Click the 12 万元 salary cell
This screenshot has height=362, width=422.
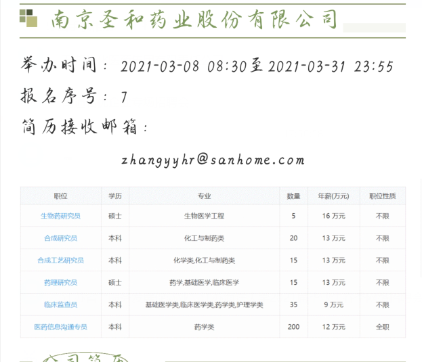coord(333,327)
